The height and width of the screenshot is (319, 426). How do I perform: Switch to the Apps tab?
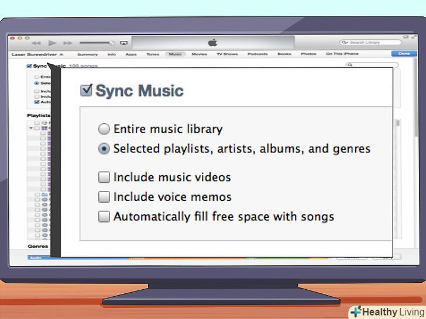tap(131, 54)
